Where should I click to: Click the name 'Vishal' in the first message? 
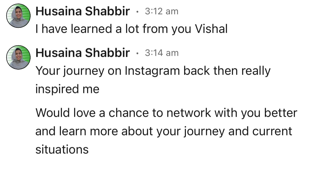click(211, 29)
